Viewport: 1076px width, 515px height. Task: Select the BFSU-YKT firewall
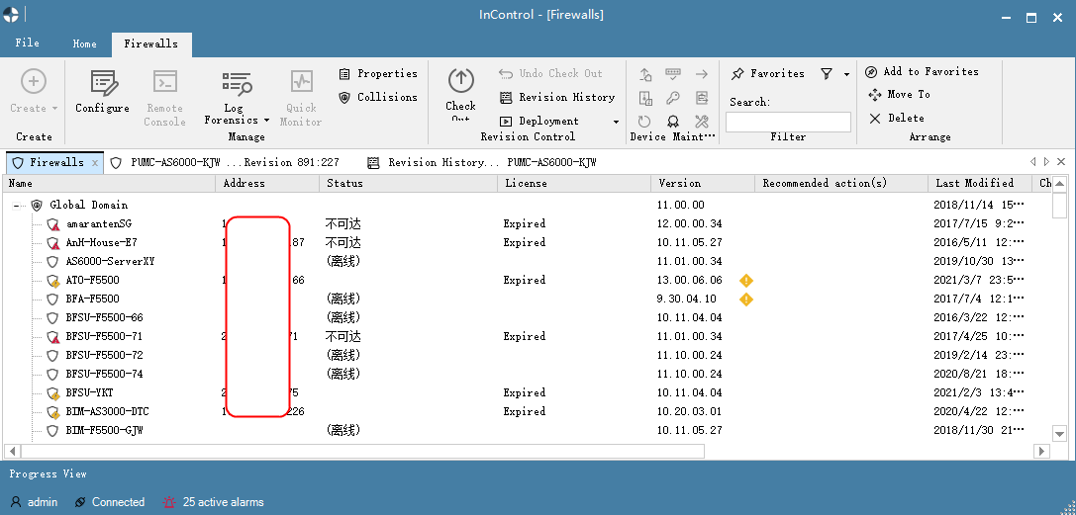pos(90,393)
